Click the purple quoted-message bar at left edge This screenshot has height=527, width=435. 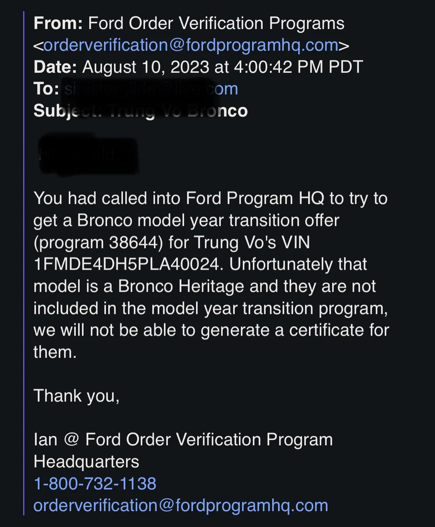(x=24, y=263)
